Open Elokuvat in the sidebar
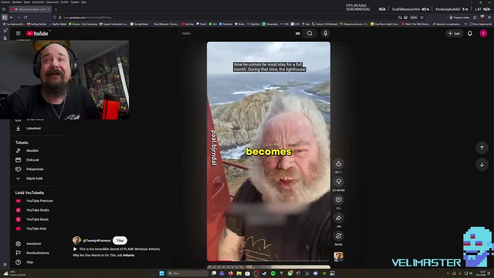Viewport: 494px width, 278px height. 32,160
